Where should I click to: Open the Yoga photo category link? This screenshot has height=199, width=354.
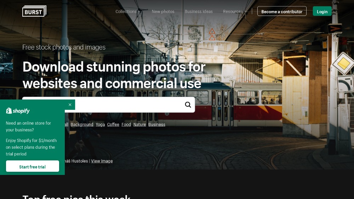coord(100,125)
